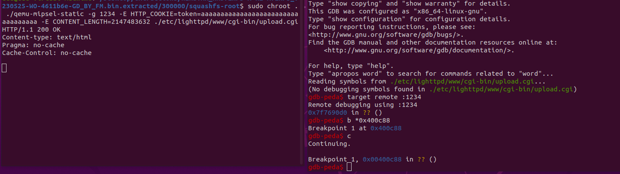Click the 'Continuing.' output line
Viewport: 620px width, 174px height.
tap(329, 144)
